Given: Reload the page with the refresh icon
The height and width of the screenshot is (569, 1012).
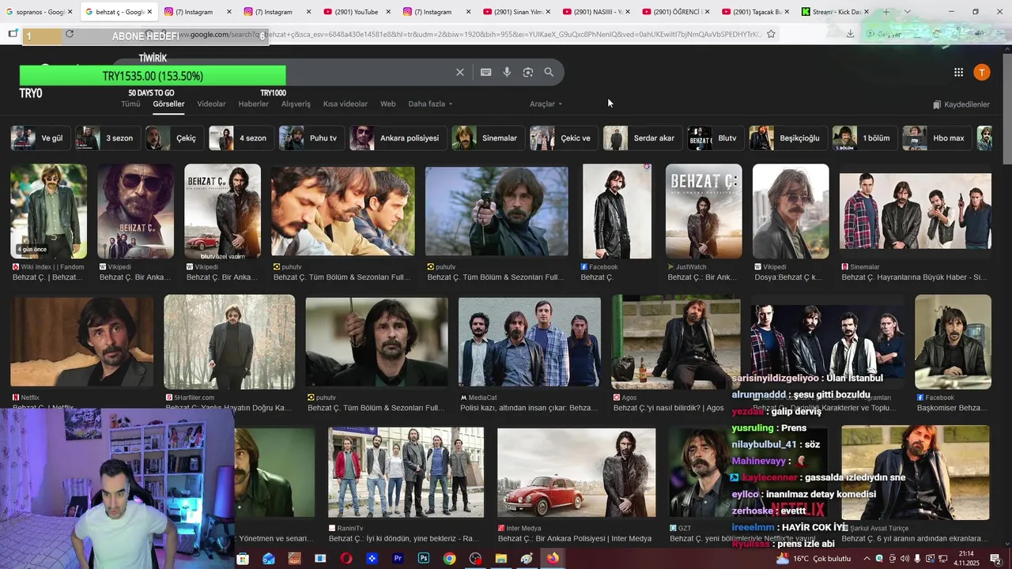Looking at the screenshot, I should pos(70,34).
